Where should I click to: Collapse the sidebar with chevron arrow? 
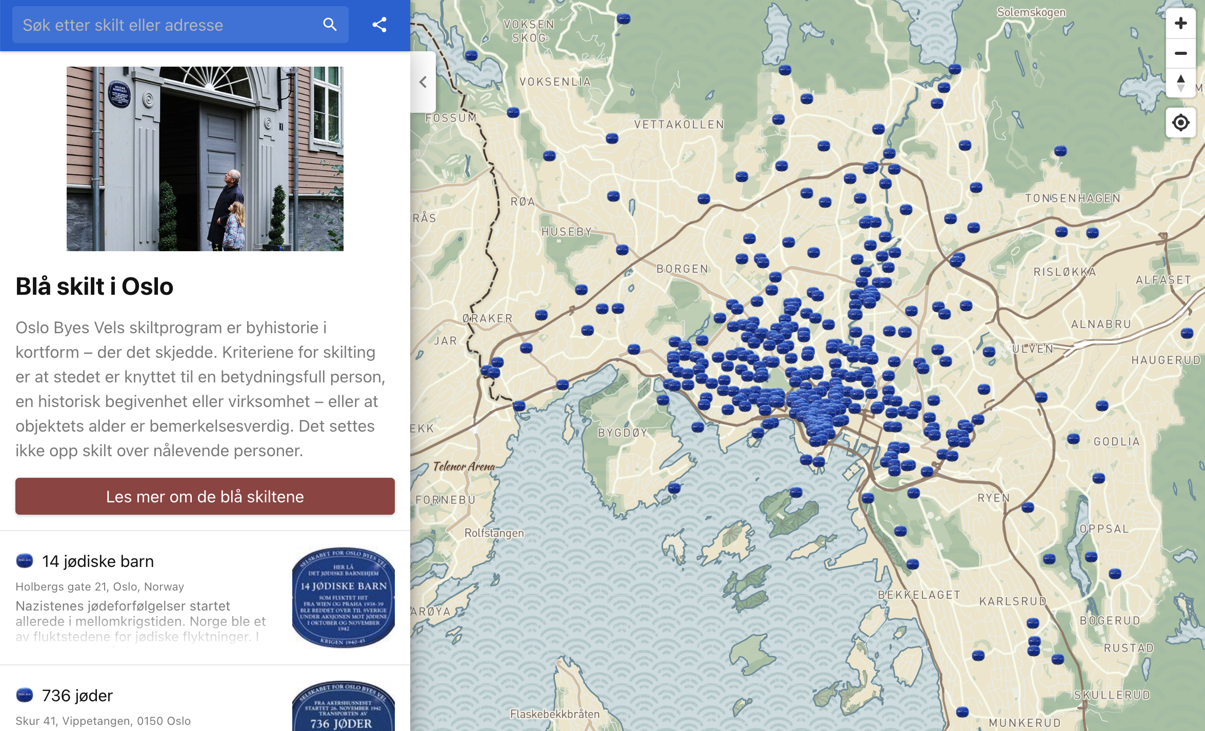(423, 82)
